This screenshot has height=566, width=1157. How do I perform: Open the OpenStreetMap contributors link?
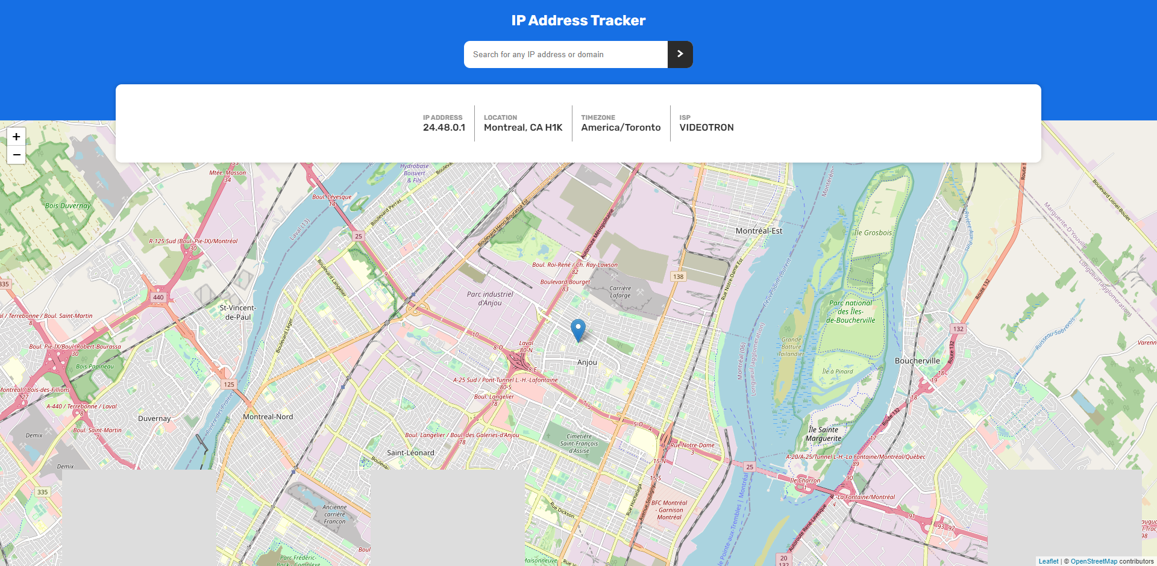1093,561
